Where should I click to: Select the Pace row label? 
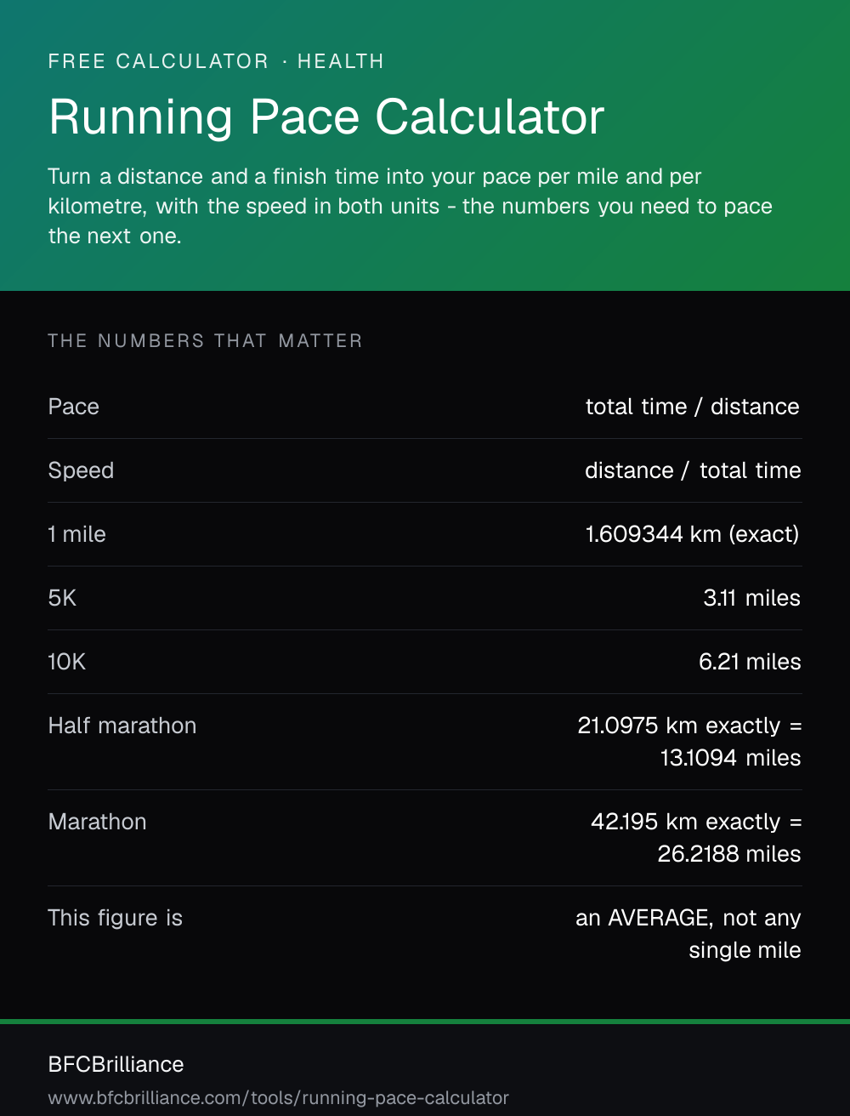pyautogui.click(x=74, y=407)
